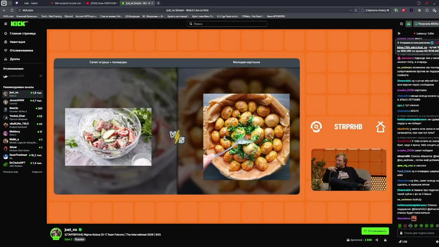The height and width of the screenshot is (247, 439).
Task: Click the green shield extension icon
Action: point(396,10)
